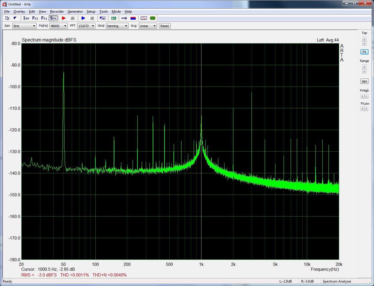The image size is (374, 286).
Task: Click the New file toolbar icon
Action: tap(7, 18)
